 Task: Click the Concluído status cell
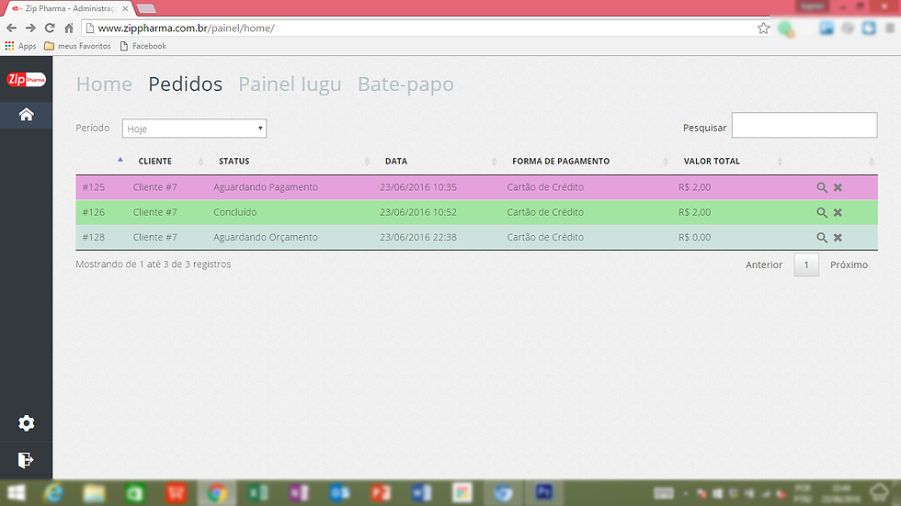[235, 212]
